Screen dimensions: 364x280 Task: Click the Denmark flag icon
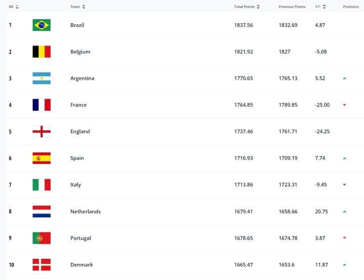coord(41,264)
